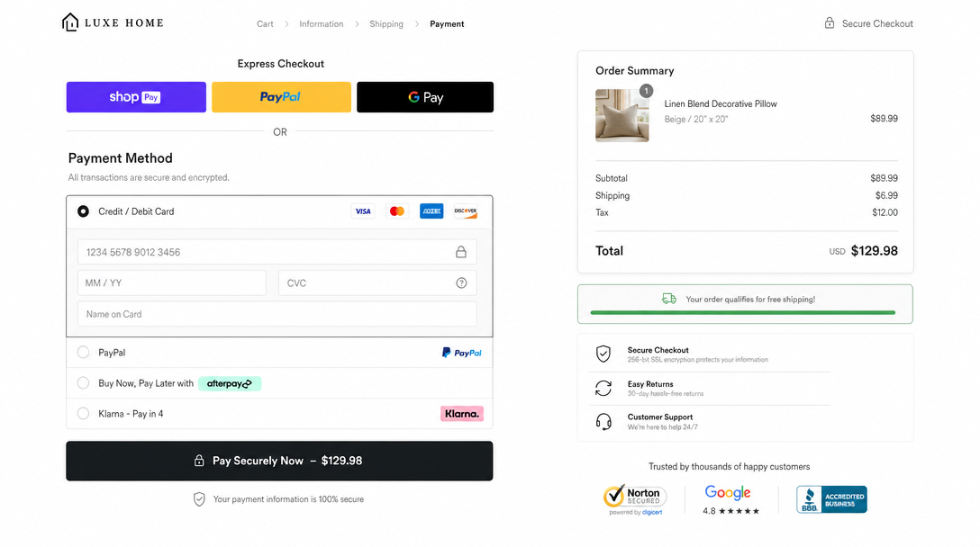Select the PayPal payment method radio
Screen dimensions: 980x547
pos(82,352)
